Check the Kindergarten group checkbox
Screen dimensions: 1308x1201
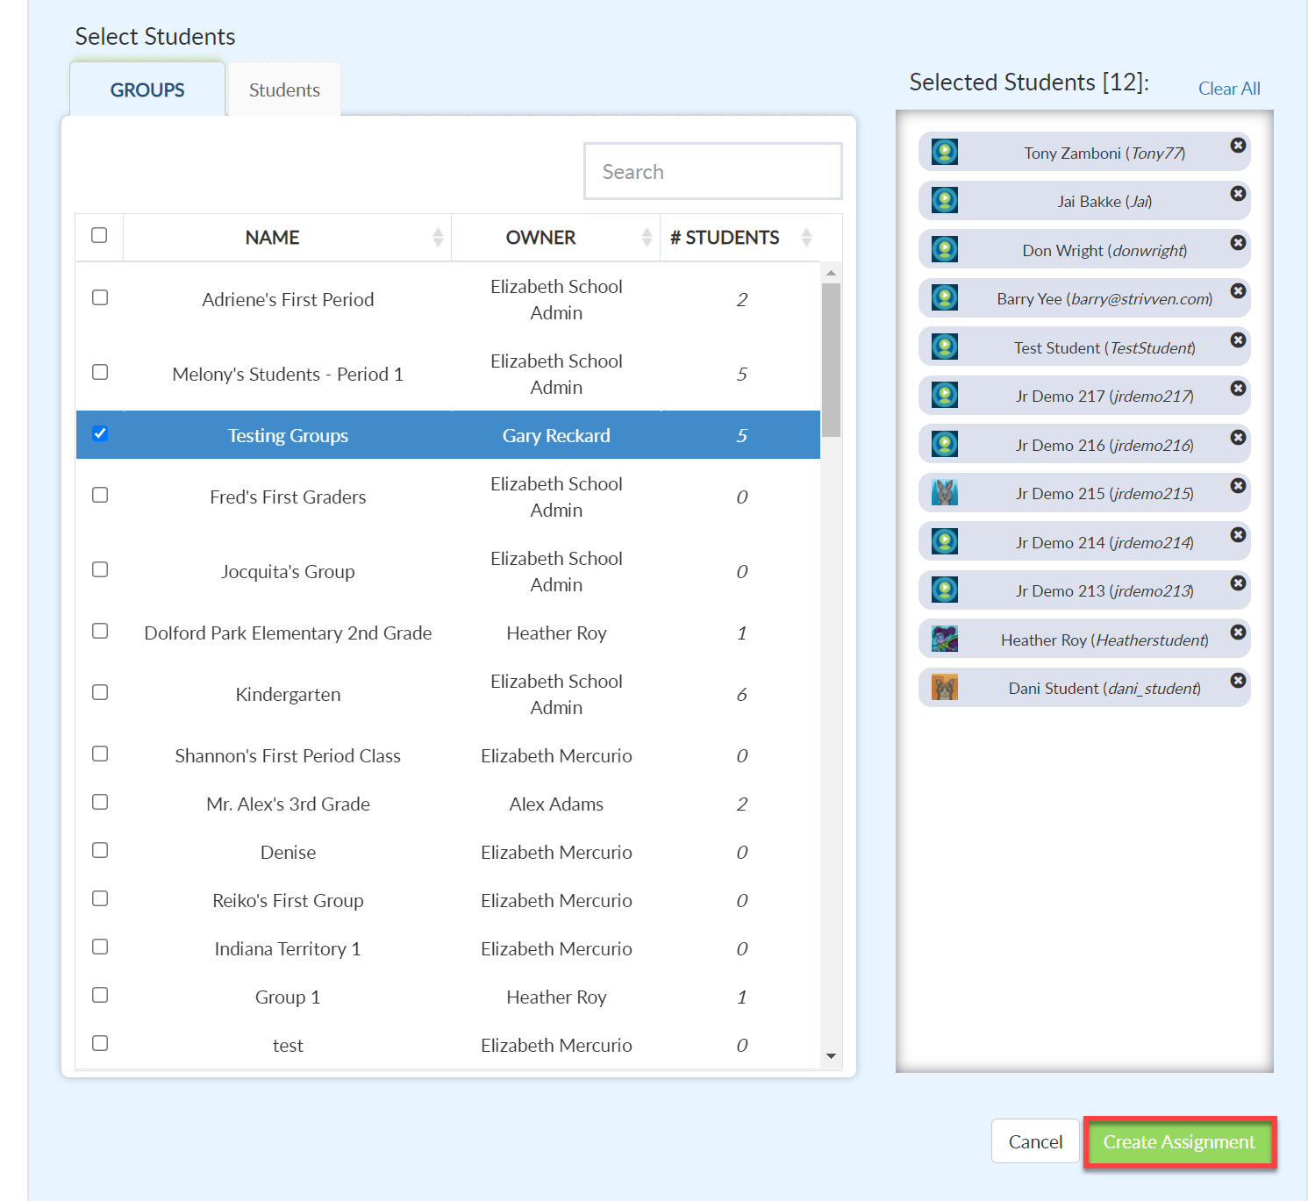pyautogui.click(x=100, y=692)
